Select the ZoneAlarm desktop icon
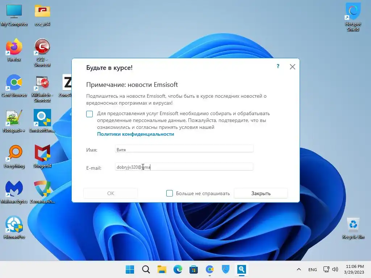The height and width of the screenshot is (278, 371). 66,85
